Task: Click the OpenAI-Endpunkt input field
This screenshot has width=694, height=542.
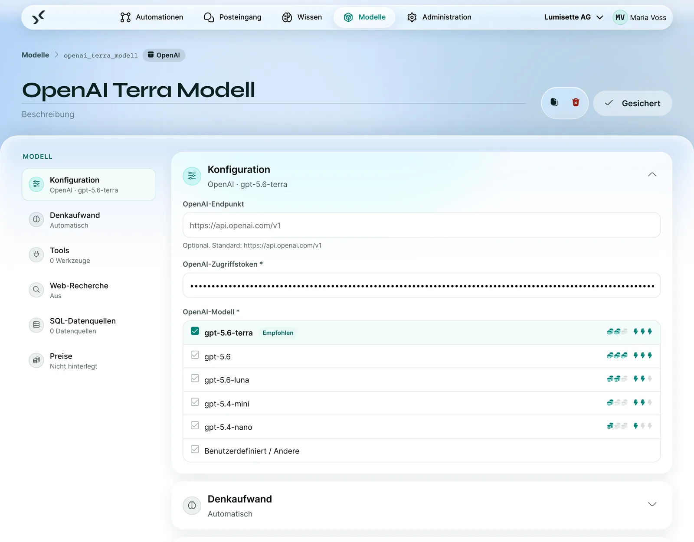Action: click(x=422, y=225)
